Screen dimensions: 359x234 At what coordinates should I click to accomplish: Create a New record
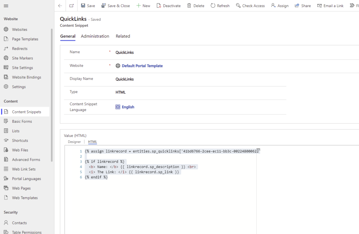point(143,6)
